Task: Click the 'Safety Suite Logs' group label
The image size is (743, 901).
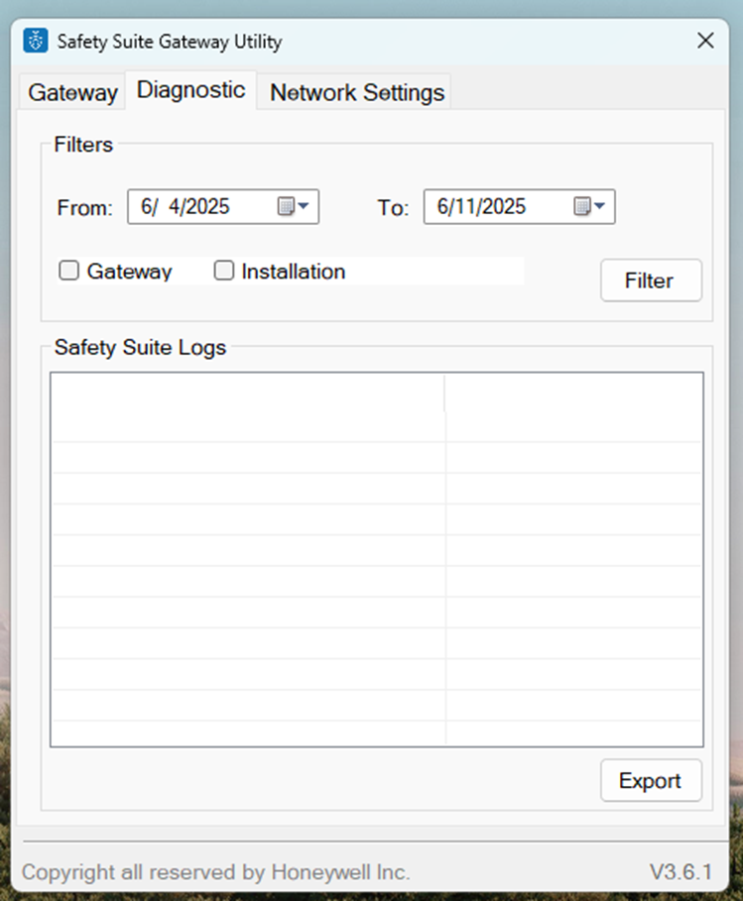Action: [140, 348]
